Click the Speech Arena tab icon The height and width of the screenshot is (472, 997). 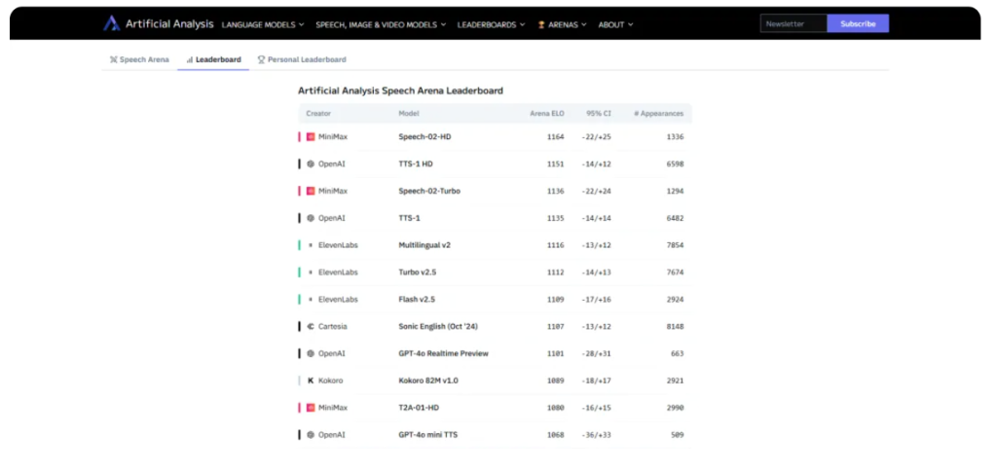[113, 59]
